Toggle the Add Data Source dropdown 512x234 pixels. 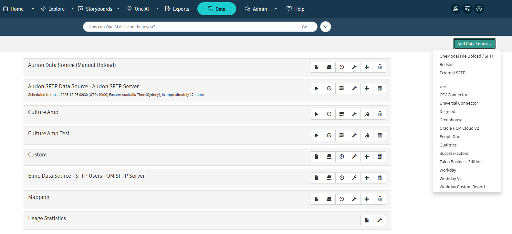click(x=474, y=44)
